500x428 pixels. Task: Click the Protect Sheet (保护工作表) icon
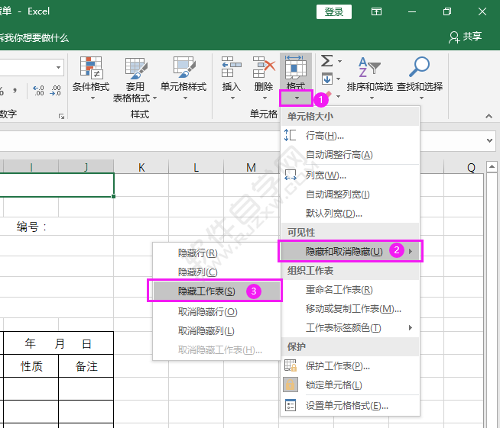tap(291, 365)
